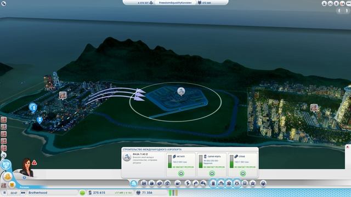The image size is (351, 197).
Task: Click the star-shaped toolbar icon
Action: (252, 183)
